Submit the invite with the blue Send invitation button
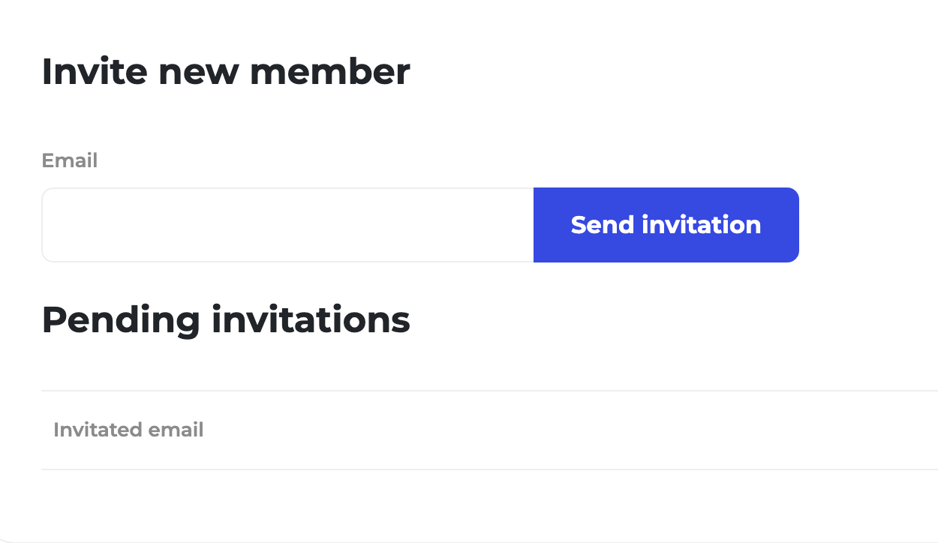Image resolution: width=938 pixels, height=543 pixels. click(x=666, y=225)
